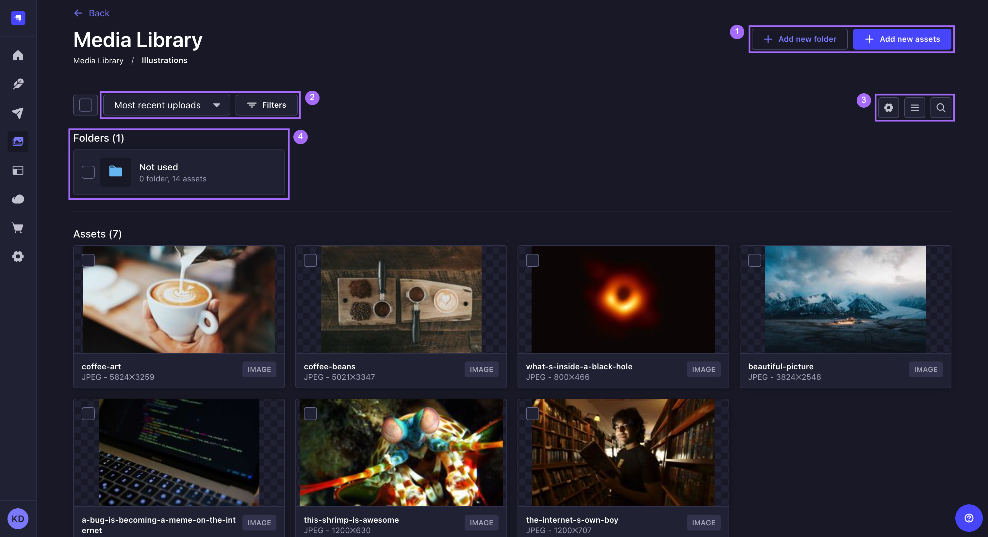Screen dimensions: 988x537
Task: Click the paper plane release icon
Action: (18, 113)
